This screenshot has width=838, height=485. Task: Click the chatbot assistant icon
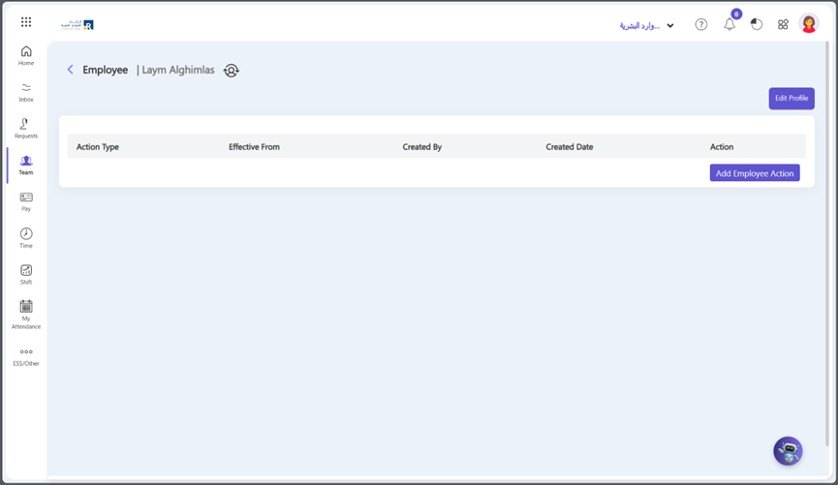click(788, 450)
